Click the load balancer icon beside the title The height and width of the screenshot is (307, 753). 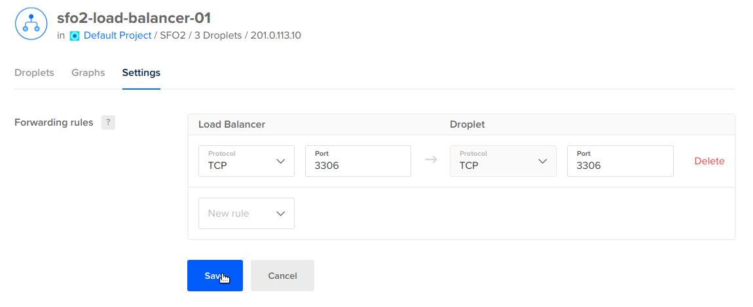pos(31,24)
